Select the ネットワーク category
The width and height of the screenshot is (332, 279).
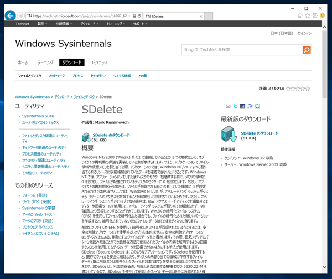click(x=57, y=76)
